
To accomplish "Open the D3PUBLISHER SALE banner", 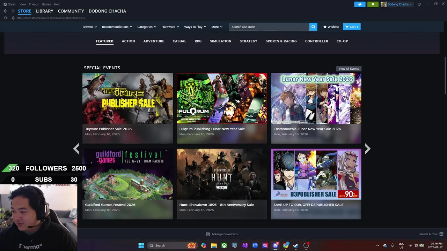I will 316,184.
